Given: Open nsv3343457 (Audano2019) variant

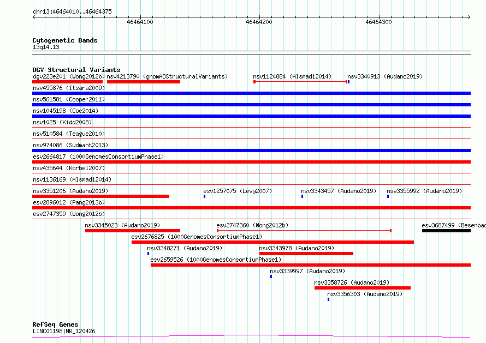Looking at the screenshot, I should 339,191.
